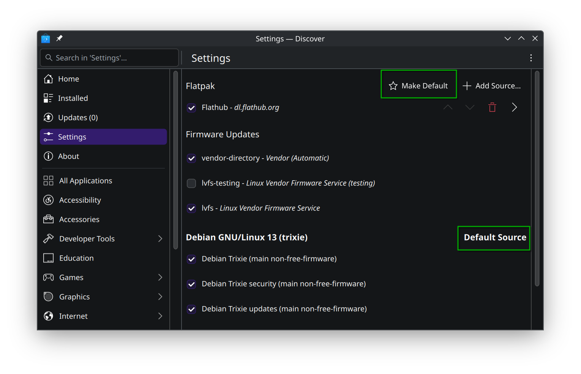Click the 'Firmware Updates' heading
Screen dimensions: 581x374
coord(223,134)
